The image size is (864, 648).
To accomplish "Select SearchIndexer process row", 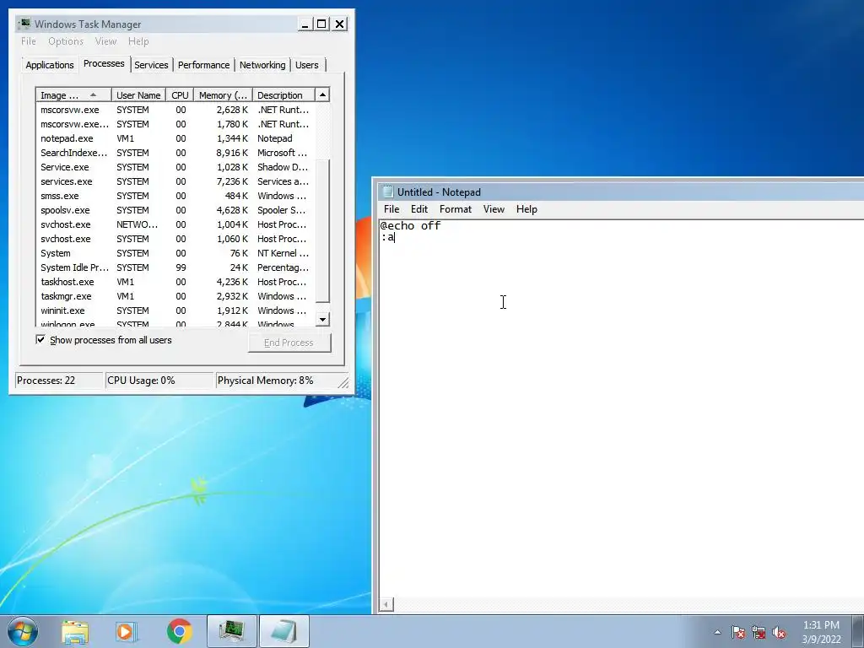I will coord(175,153).
